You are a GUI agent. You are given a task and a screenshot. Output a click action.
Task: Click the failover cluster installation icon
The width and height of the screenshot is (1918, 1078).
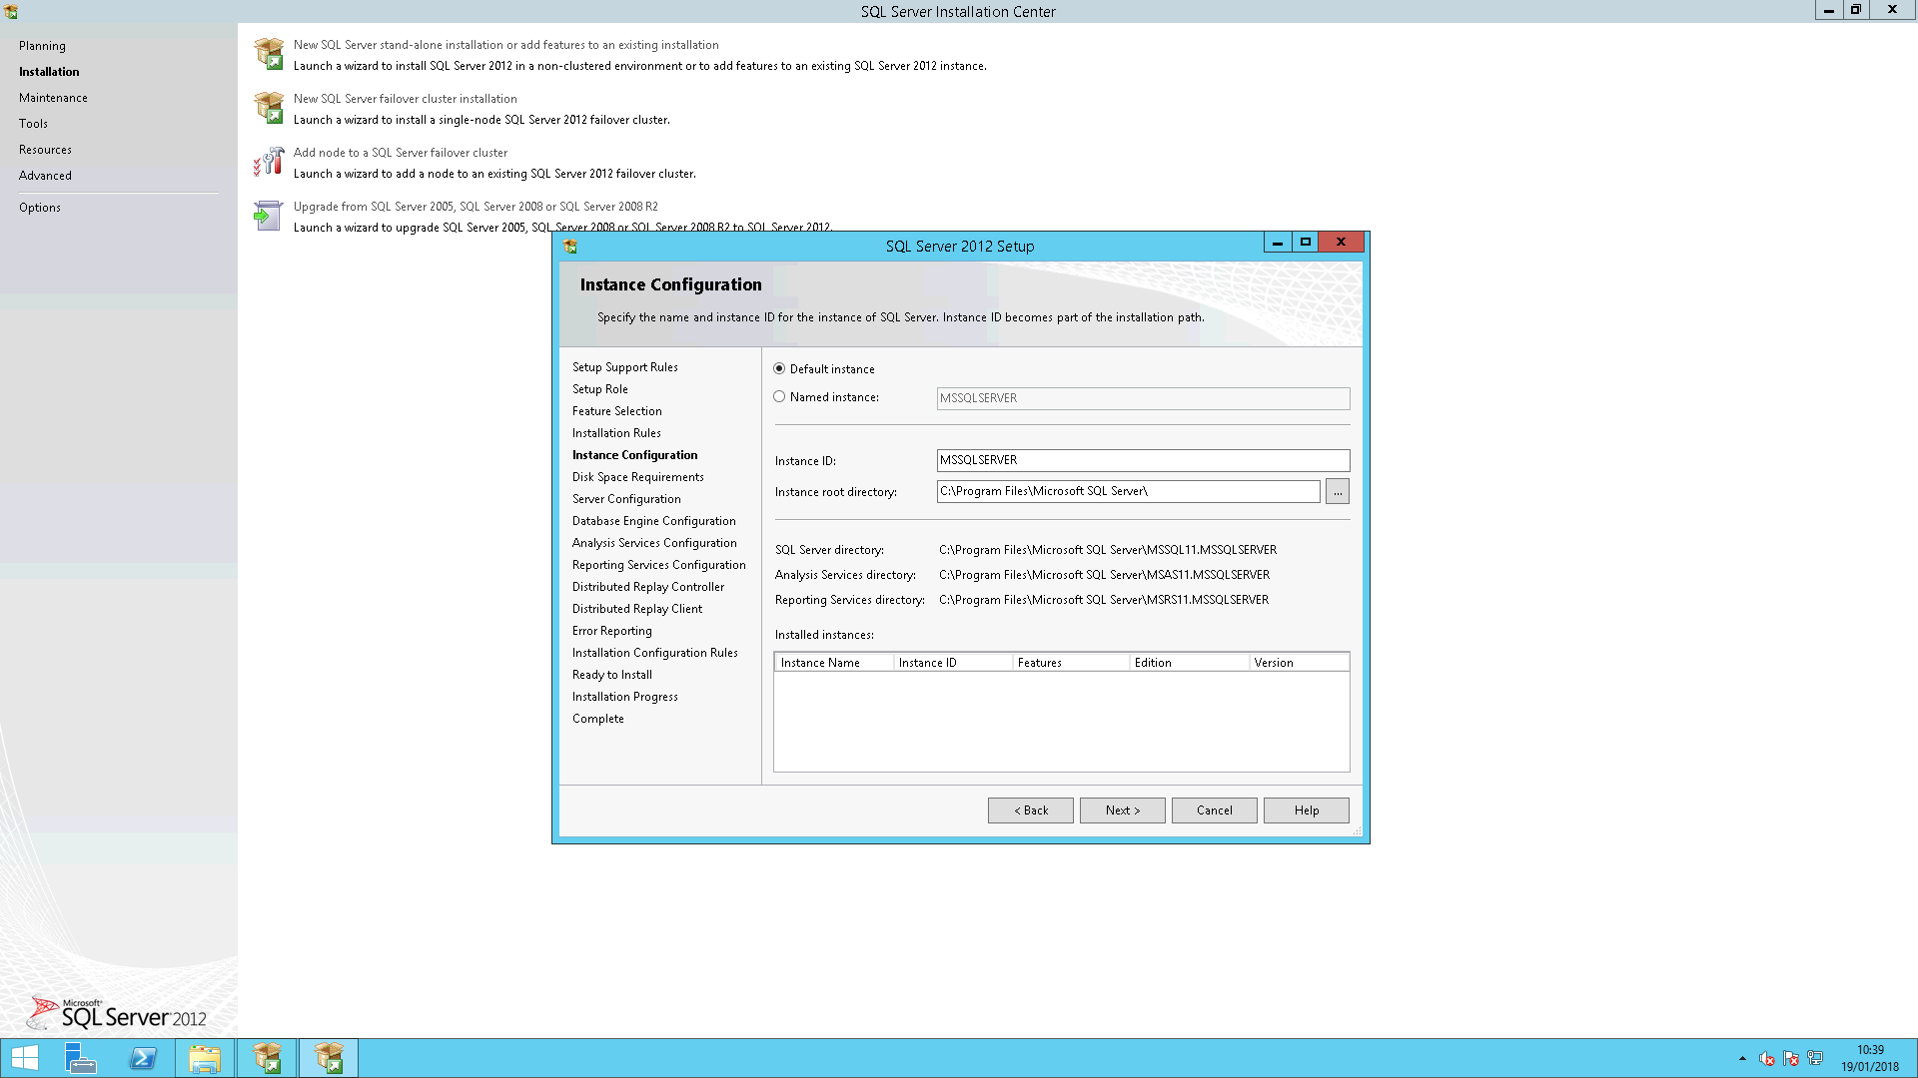click(x=269, y=108)
